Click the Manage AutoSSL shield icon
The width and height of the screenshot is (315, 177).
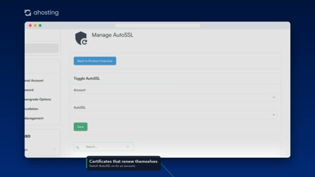(81, 38)
